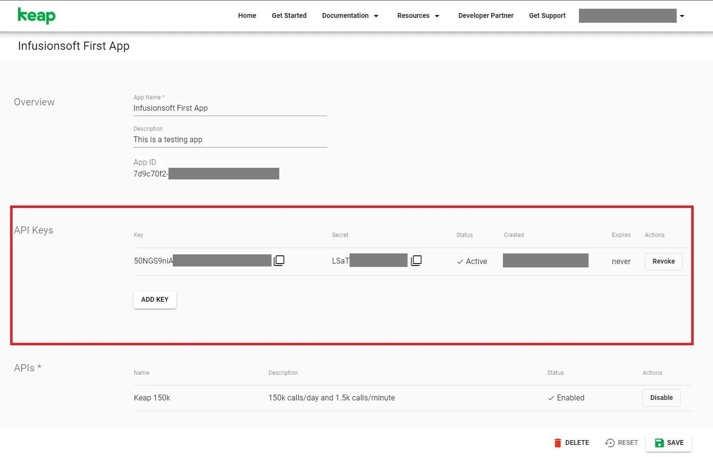Click the Active status checkmark
Viewport: 713px width, 457px height.
click(460, 262)
